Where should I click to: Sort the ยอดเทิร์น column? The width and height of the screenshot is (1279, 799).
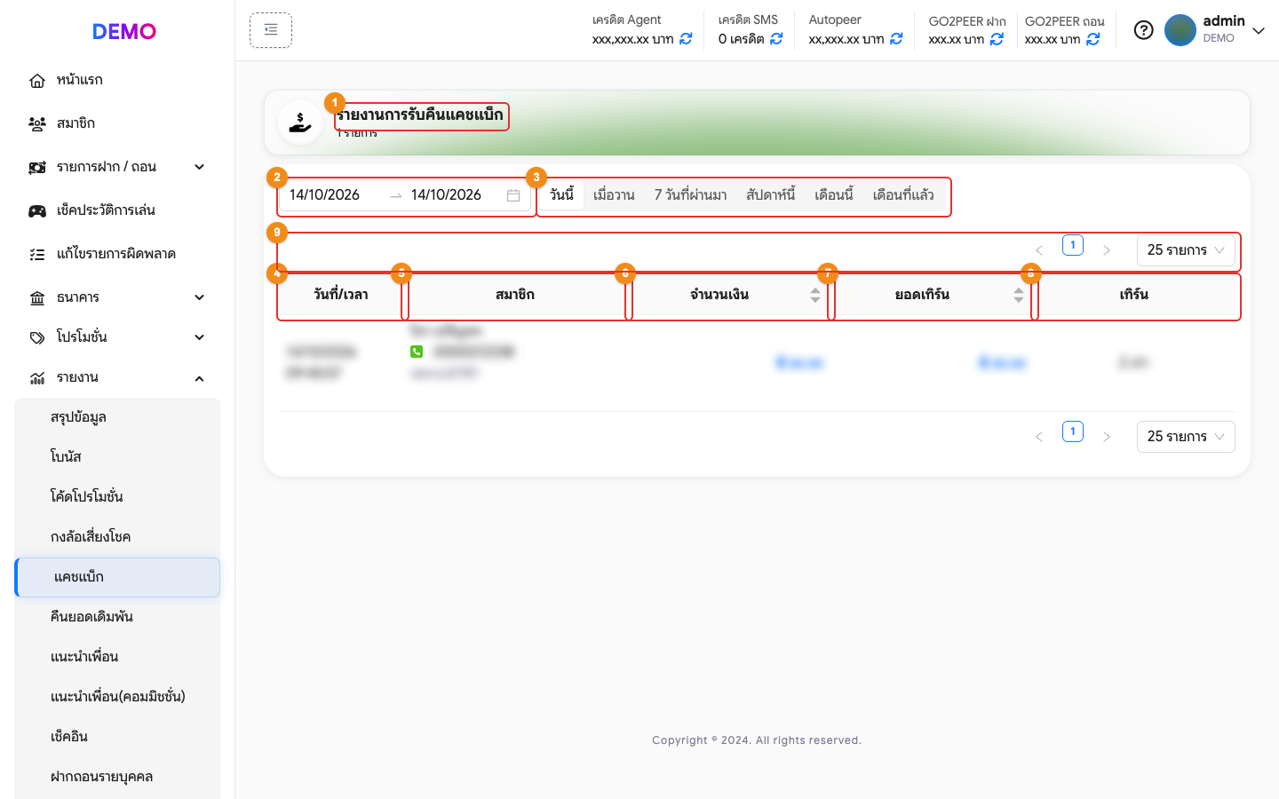coord(1019,295)
